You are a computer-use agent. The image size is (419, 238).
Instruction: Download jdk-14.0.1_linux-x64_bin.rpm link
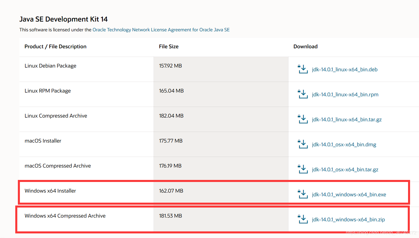pos(345,95)
